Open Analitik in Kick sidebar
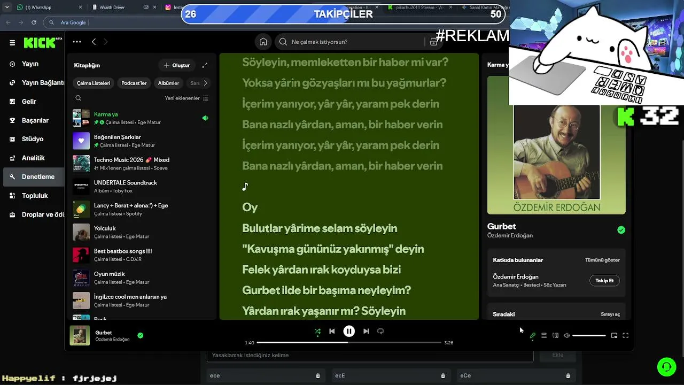 33,158
